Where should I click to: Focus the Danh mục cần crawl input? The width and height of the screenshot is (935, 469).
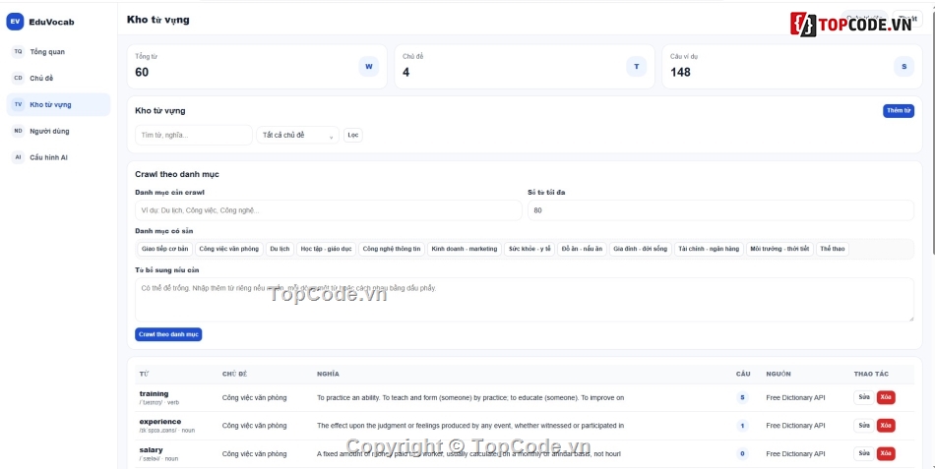pyautogui.click(x=329, y=210)
